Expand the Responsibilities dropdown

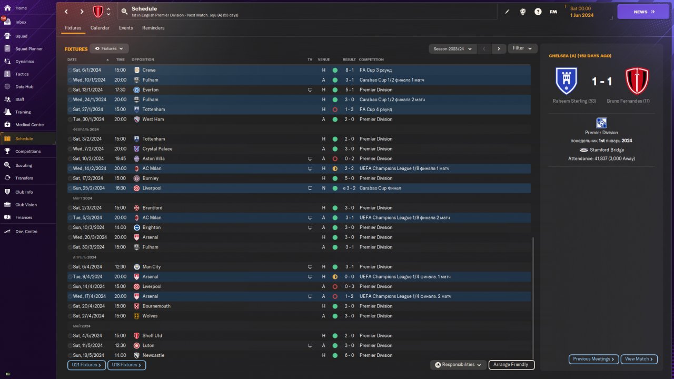458,365
